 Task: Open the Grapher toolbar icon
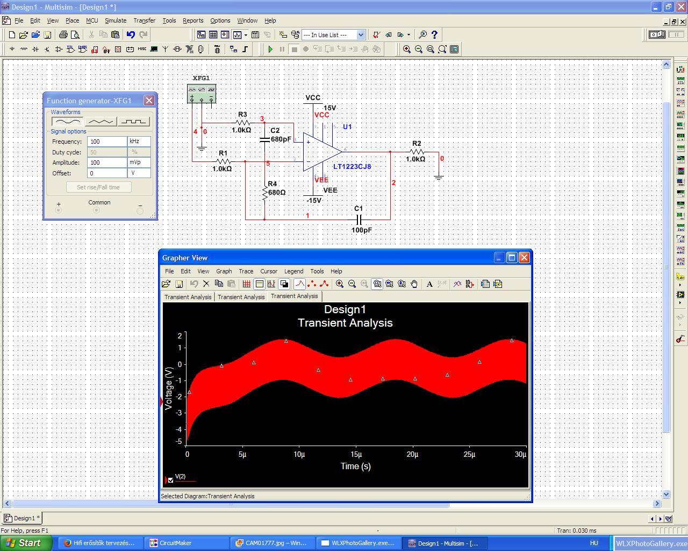[237, 34]
